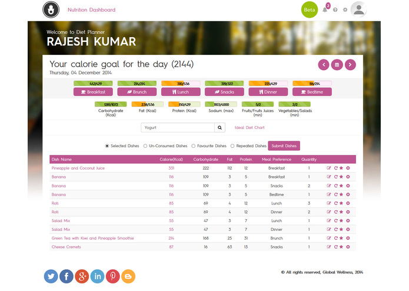This screenshot has width=409, height=291.
Task: Open the Ideal Diet Chart link
Action: (250, 128)
